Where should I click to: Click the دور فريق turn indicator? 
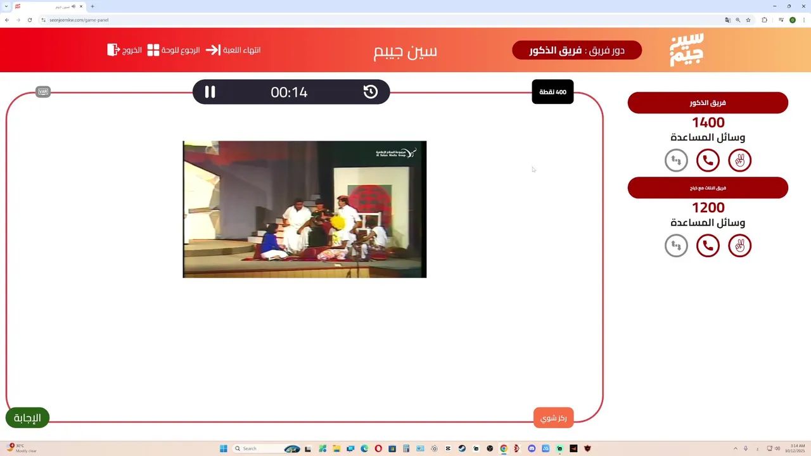577,50
